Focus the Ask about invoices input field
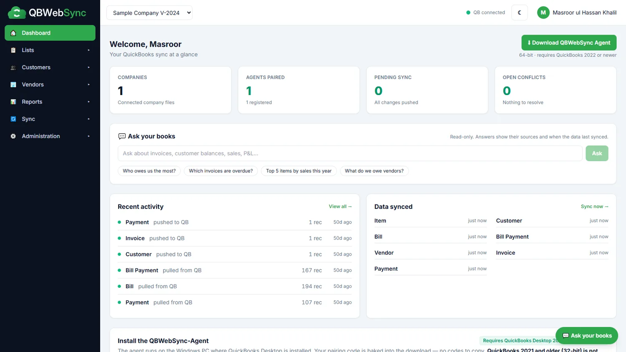This screenshot has width=626, height=352. tap(350, 153)
